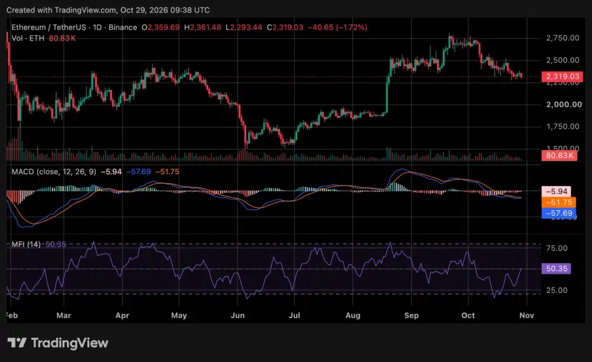Click the 'Jun' time axis label
Viewport: 592px width, 362px height.
(x=238, y=315)
